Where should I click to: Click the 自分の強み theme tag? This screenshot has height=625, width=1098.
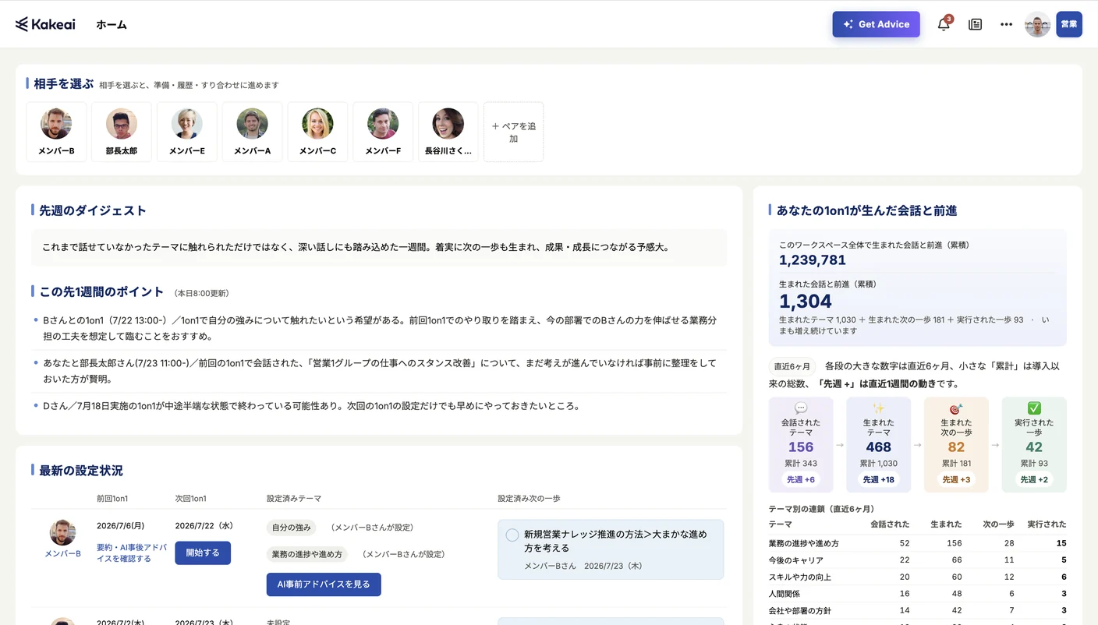291,528
